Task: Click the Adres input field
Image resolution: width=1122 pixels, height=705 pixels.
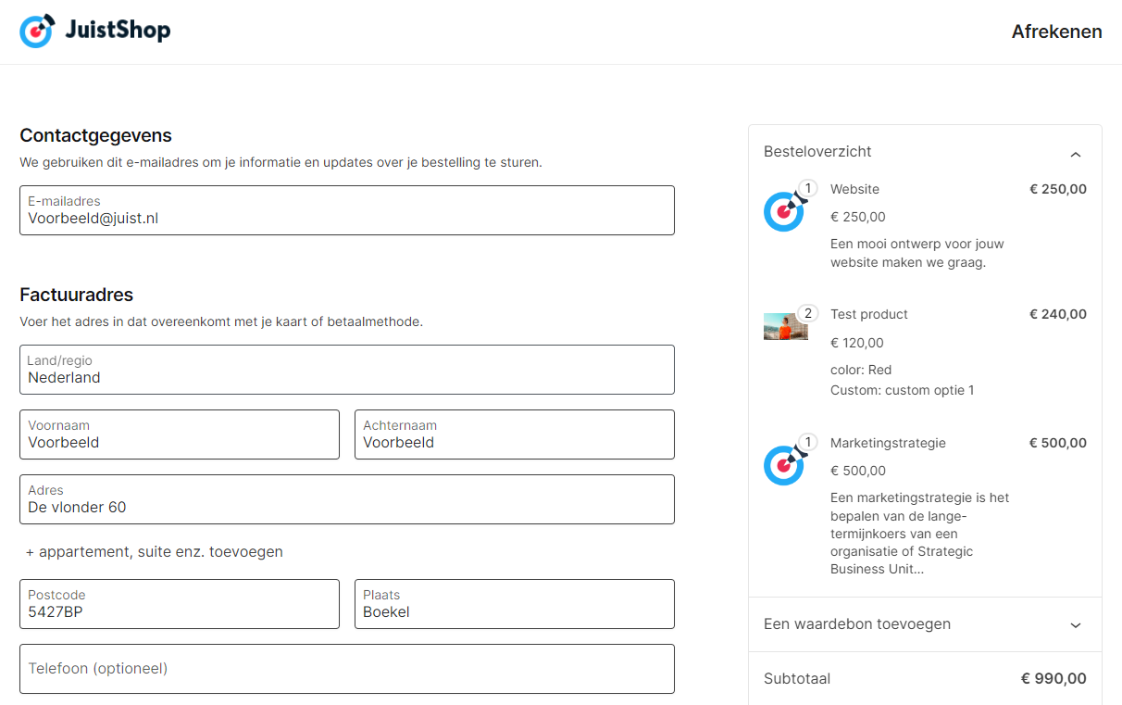Action: 346,499
